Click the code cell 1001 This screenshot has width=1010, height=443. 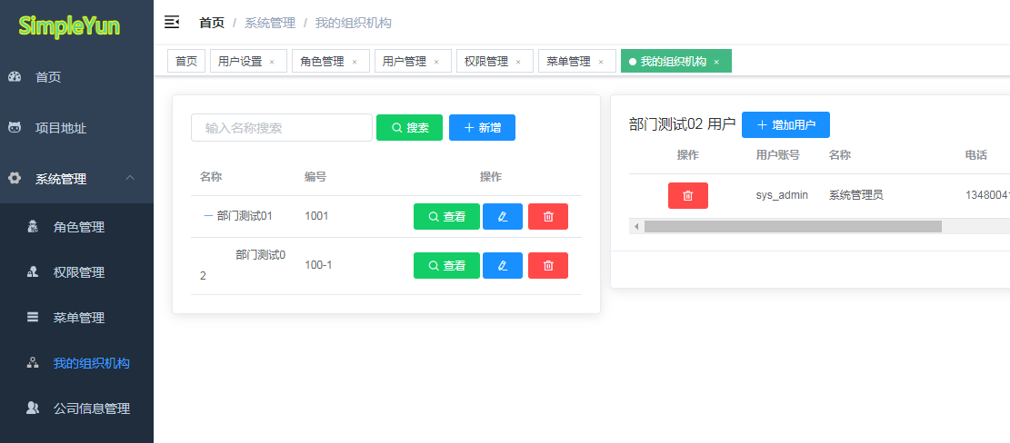316,216
